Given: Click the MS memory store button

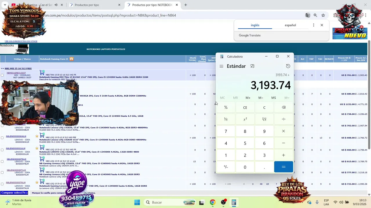Looking at the screenshot, I should click(273, 98).
